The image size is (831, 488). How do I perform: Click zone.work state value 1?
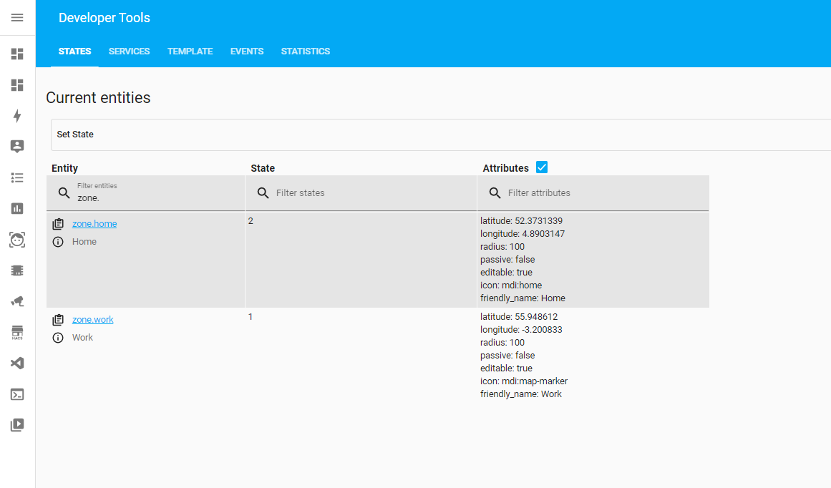(251, 317)
